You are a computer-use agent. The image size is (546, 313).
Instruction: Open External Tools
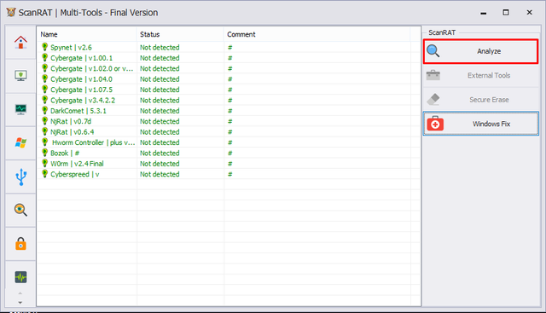click(481, 75)
